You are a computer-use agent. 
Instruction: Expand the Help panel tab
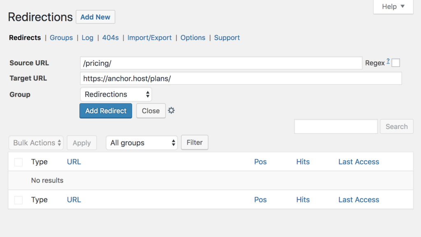pos(393,7)
